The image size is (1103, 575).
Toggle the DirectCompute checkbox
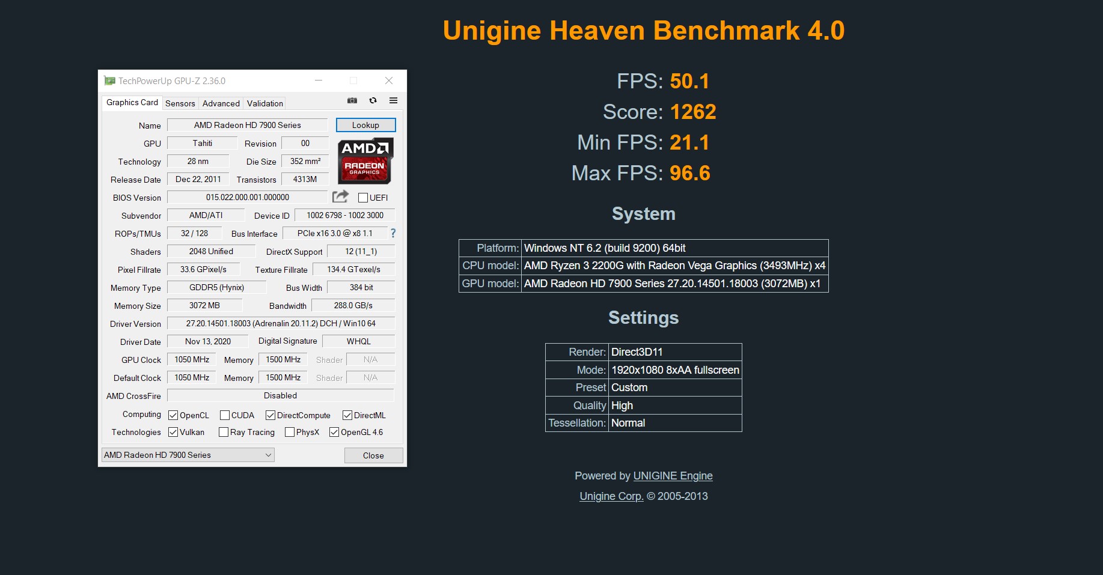[x=270, y=415]
